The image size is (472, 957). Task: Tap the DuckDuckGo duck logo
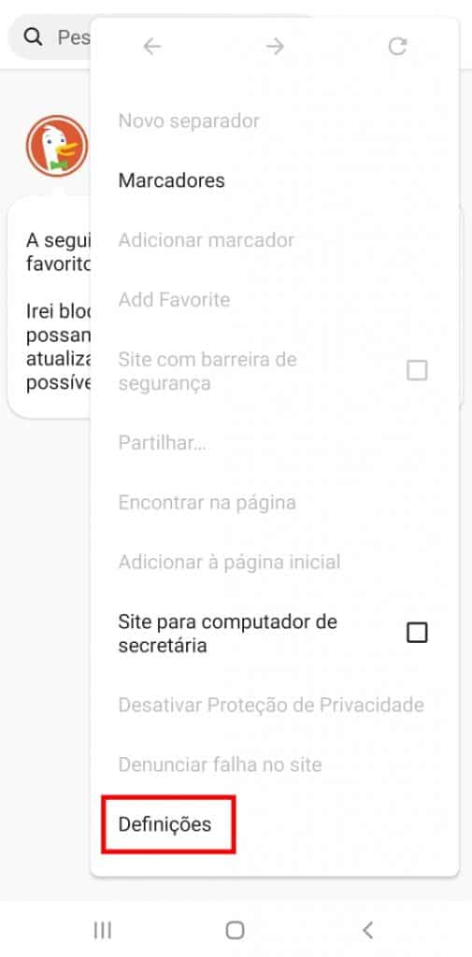click(57, 146)
